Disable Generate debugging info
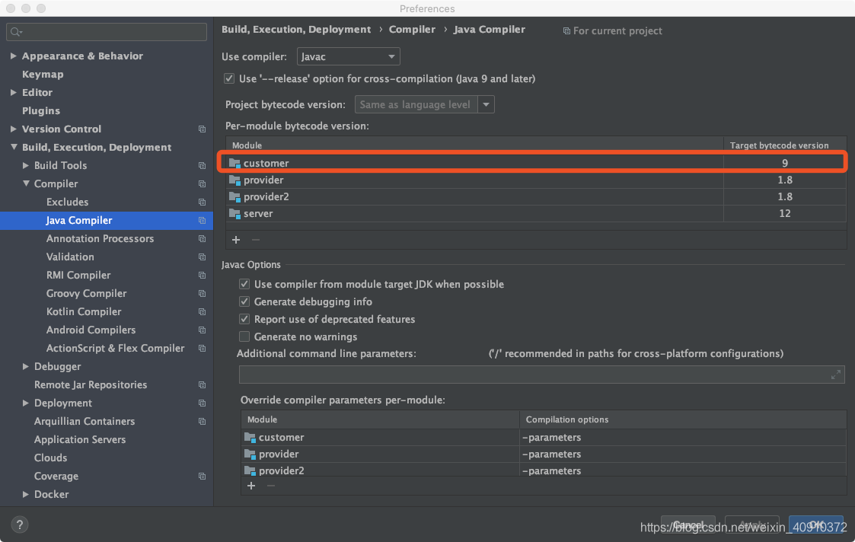 coord(245,301)
